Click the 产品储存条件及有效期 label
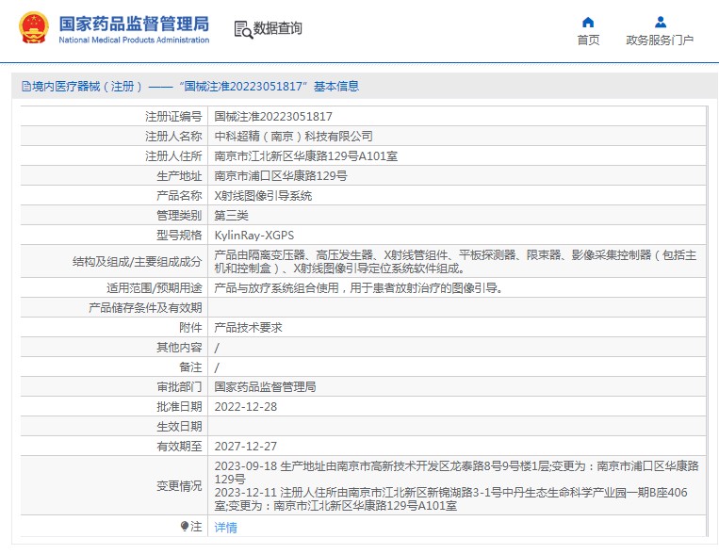 tap(145, 308)
